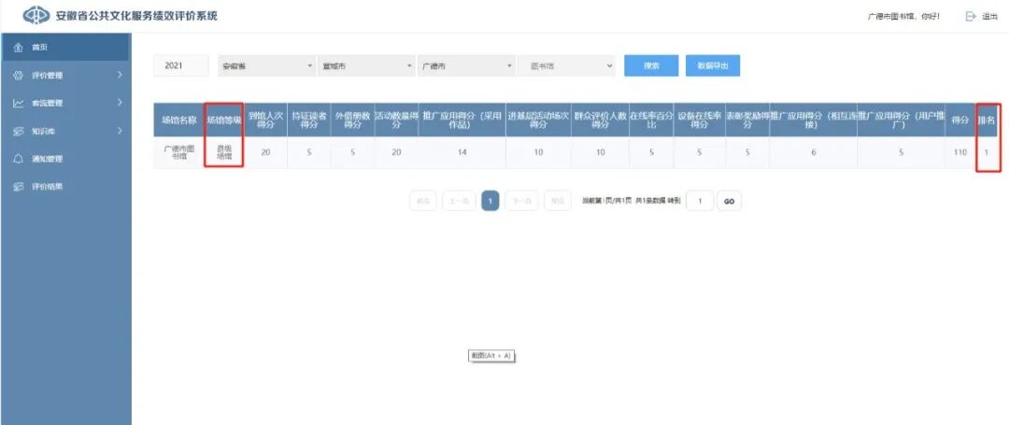Open the 安徽省 province dropdown
This screenshot has height=425, width=1009.
[x=266, y=65]
